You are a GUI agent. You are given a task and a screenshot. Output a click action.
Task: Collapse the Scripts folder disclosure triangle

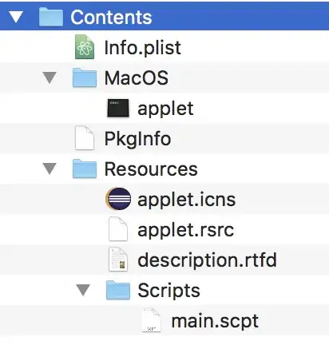pyautogui.click(x=83, y=290)
